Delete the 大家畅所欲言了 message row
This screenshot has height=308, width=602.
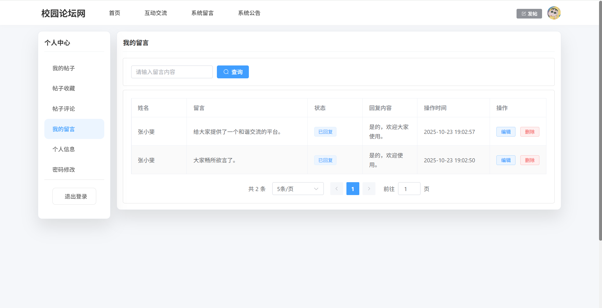click(x=529, y=160)
